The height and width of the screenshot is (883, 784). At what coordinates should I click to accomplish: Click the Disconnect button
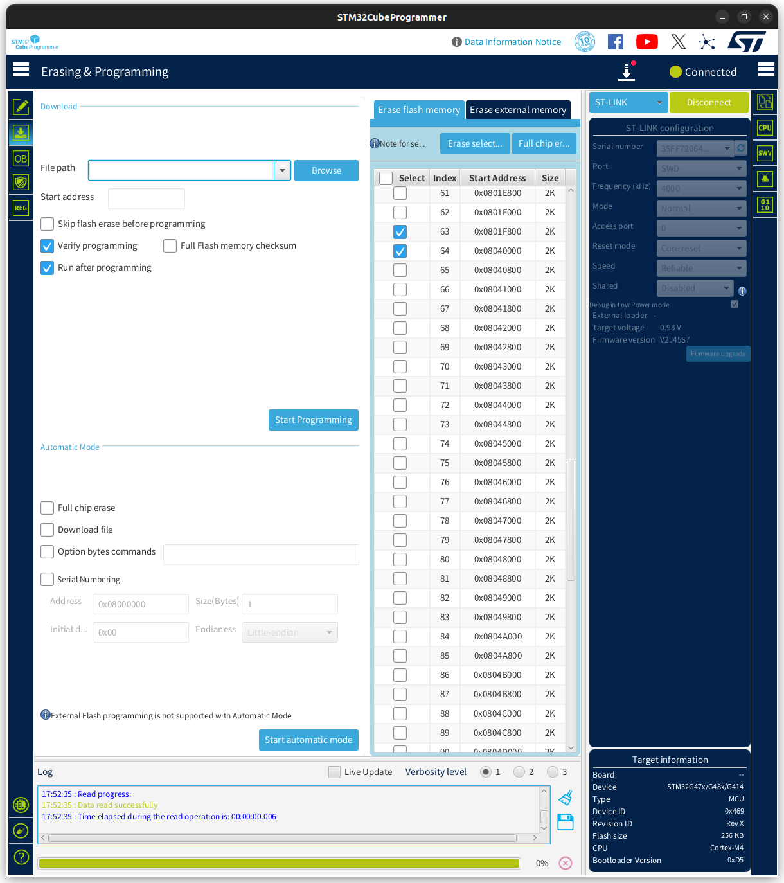709,102
